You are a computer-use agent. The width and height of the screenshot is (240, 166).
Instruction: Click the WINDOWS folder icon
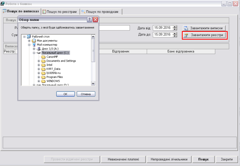(44, 81)
